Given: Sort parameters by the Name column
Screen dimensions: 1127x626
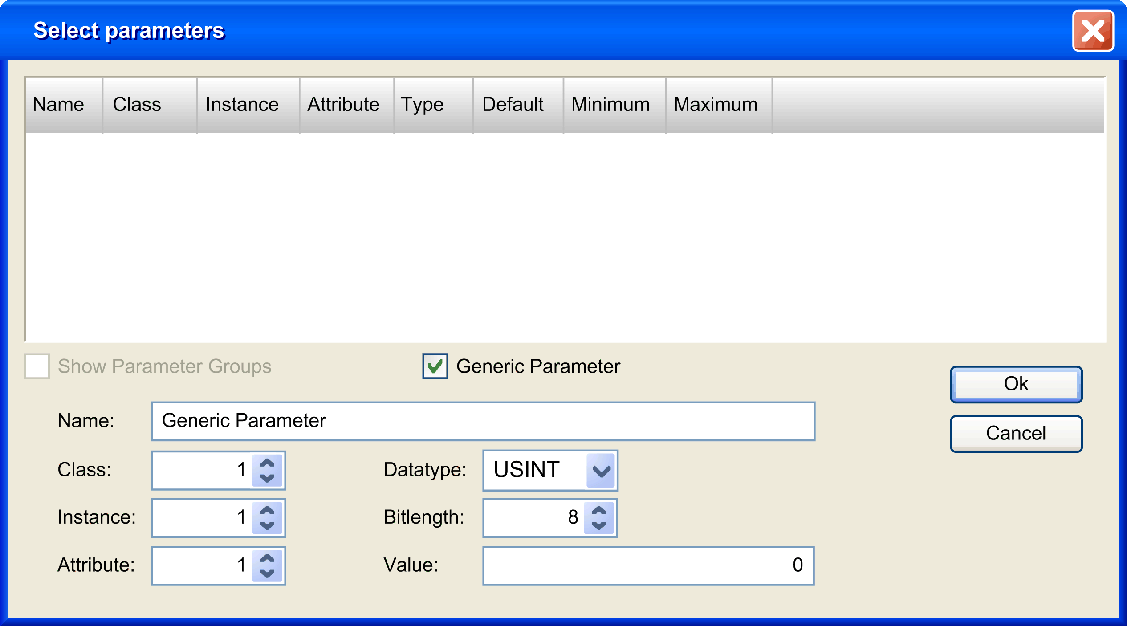Looking at the screenshot, I should click(x=59, y=104).
